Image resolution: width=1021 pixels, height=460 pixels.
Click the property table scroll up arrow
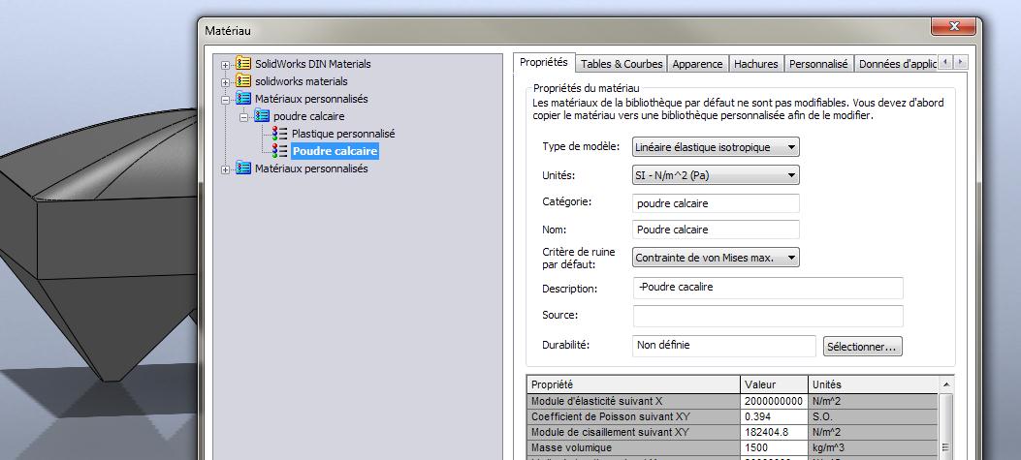point(945,384)
